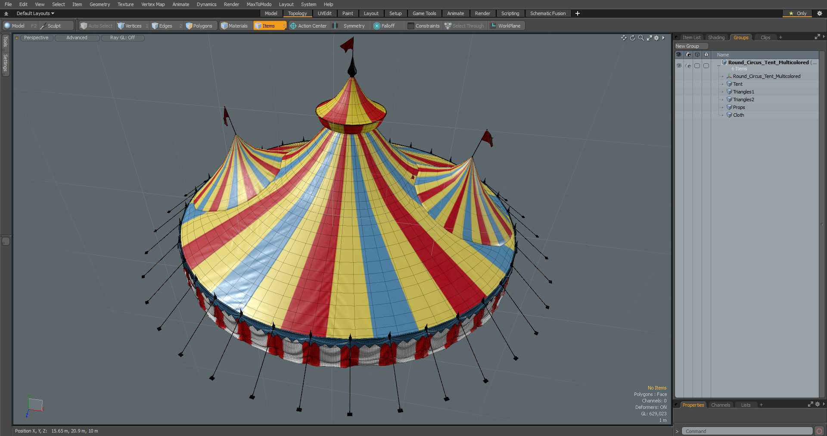Click the viewport zoom magnifier icon
Screen dimensions: 827x436
(x=641, y=38)
